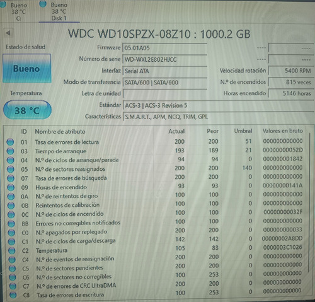Click status icon for Tiempo de arranque
The width and height of the screenshot is (315, 302).
click(x=10, y=151)
